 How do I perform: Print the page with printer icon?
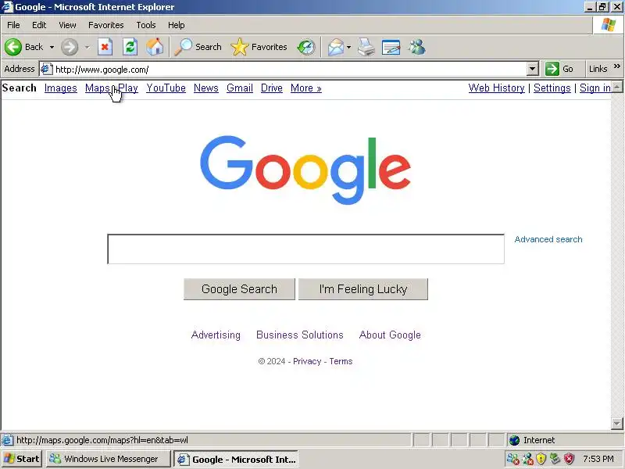pos(366,47)
